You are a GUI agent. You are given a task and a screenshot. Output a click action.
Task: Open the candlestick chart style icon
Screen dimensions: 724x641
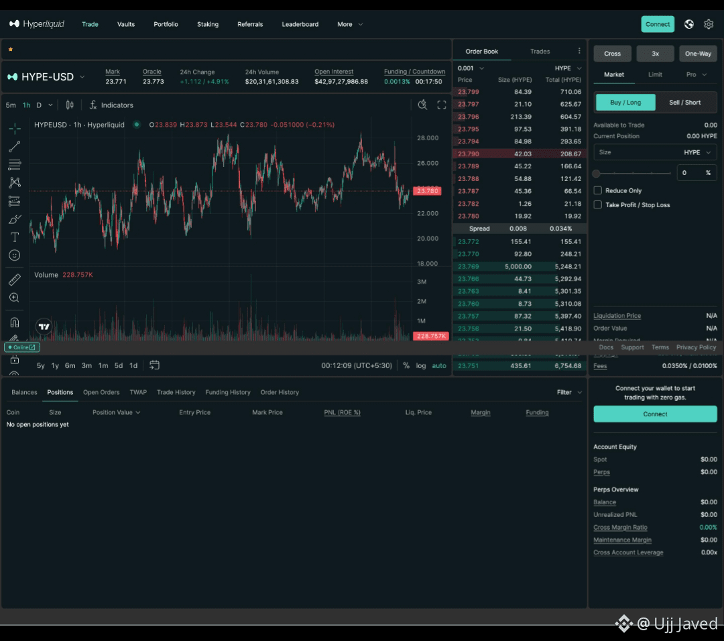pos(70,105)
